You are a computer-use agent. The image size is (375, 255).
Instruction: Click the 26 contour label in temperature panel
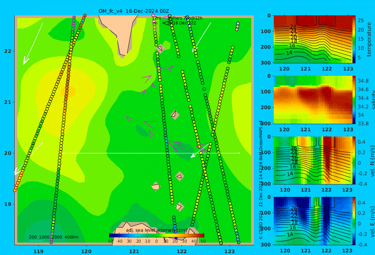coord(293,27)
